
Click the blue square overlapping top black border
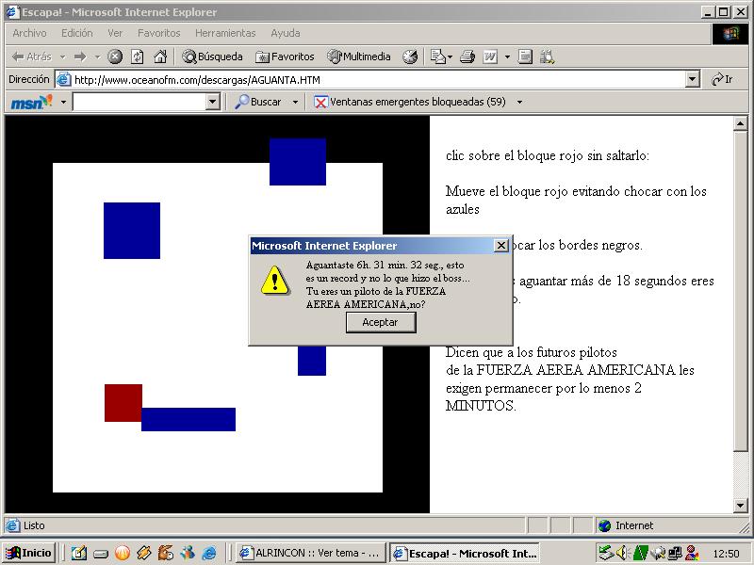click(298, 162)
